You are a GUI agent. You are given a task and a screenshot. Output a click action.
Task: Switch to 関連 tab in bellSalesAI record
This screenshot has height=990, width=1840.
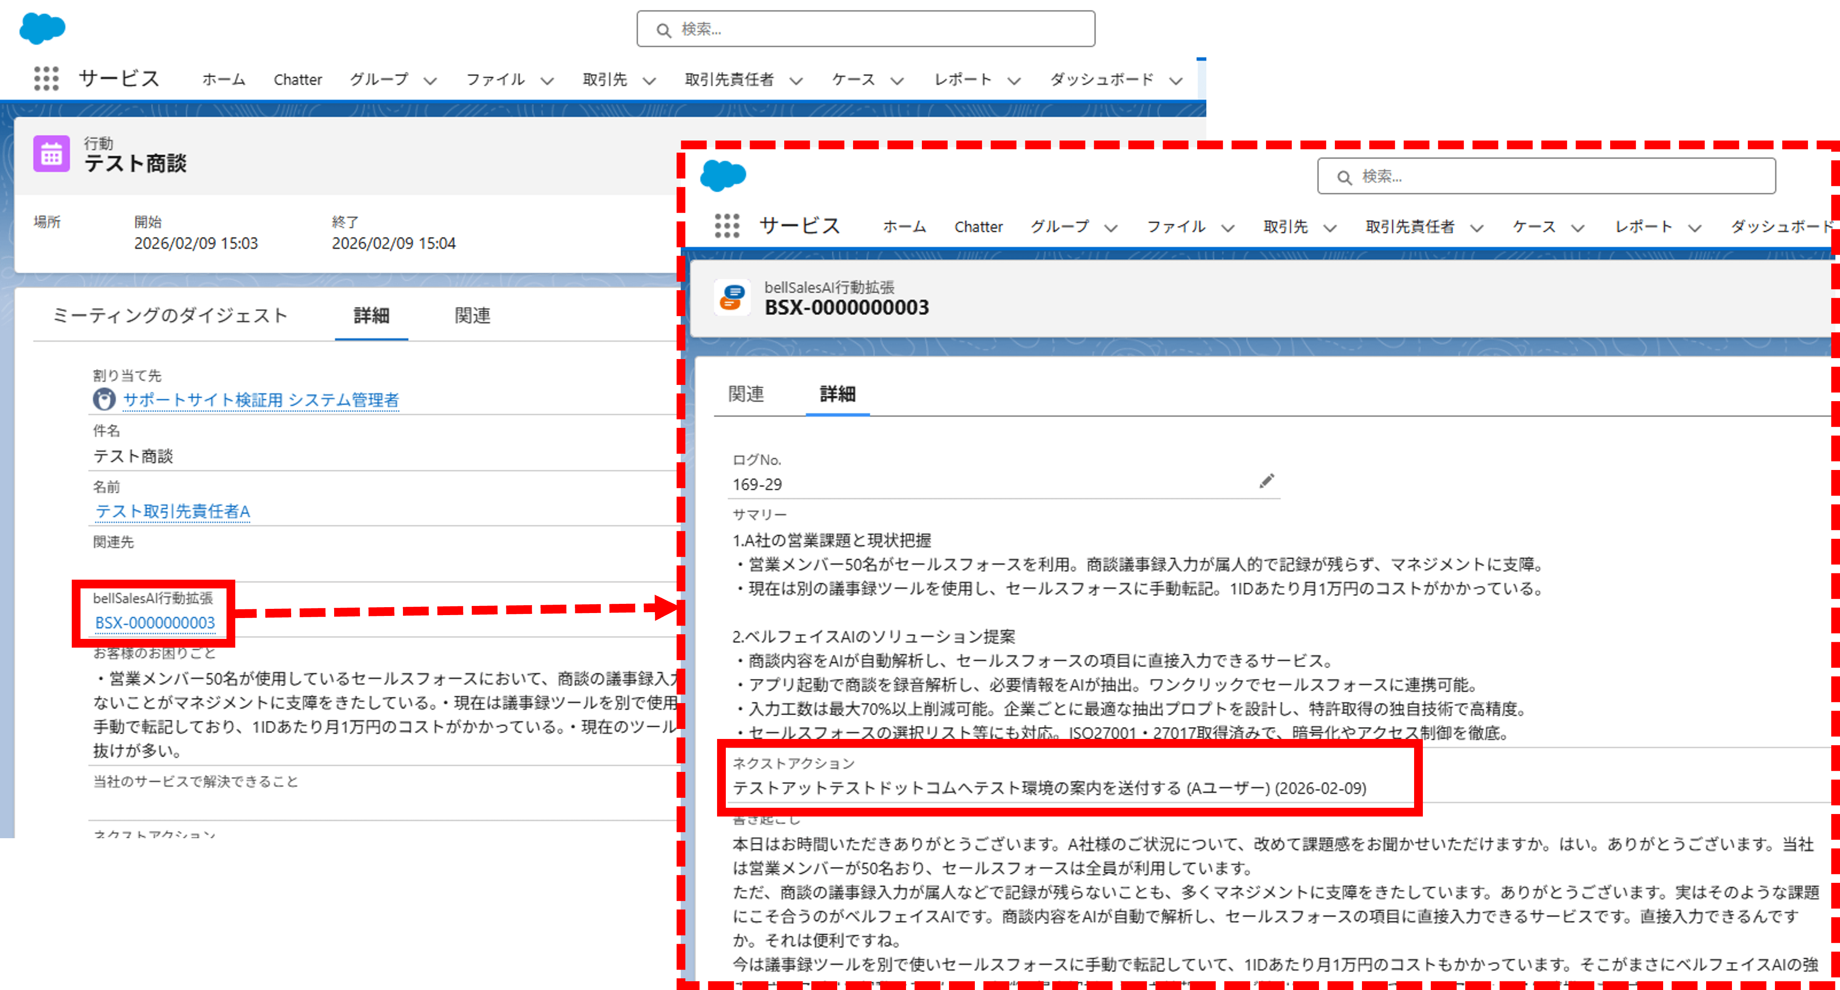click(746, 394)
